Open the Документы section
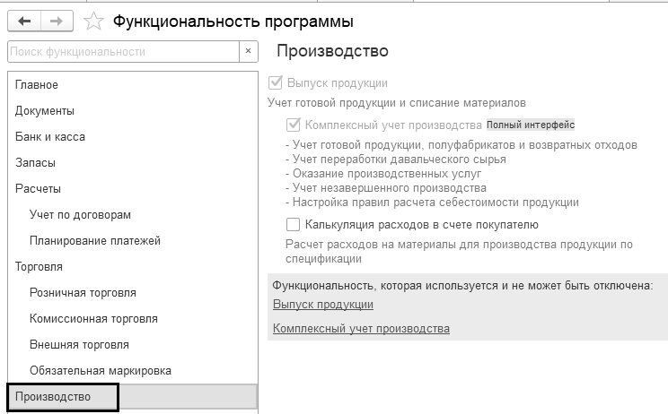Screen dimensions: 668x414 [45, 111]
